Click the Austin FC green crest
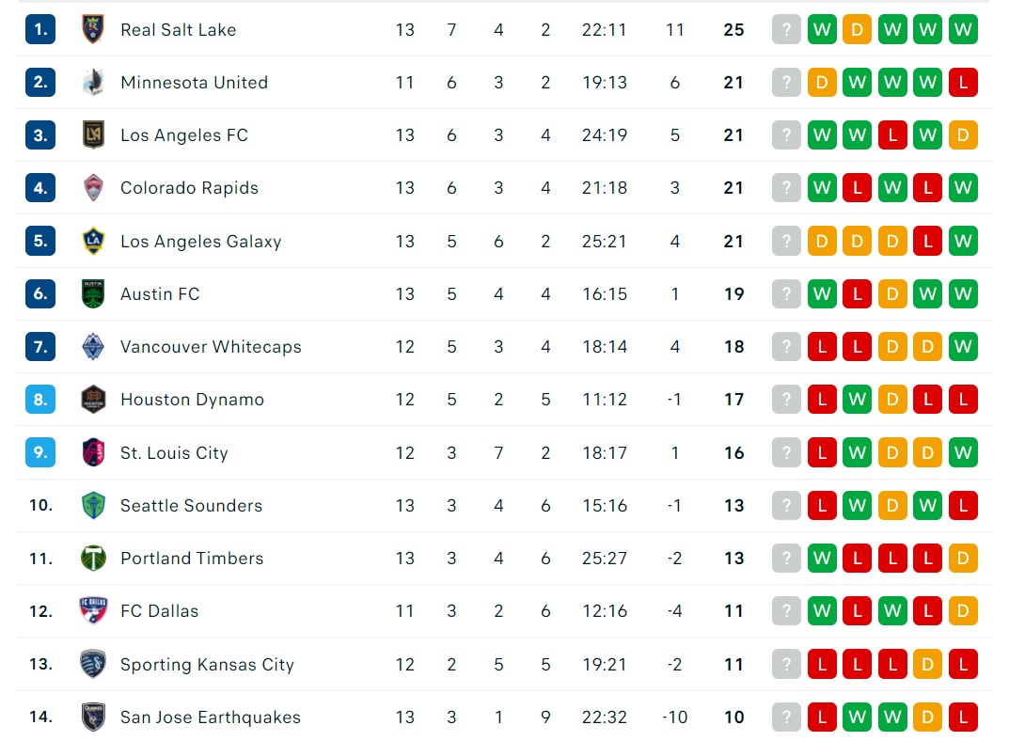Image resolution: width=1009 pixels, height=741 pixels. [x=93, y=294]
